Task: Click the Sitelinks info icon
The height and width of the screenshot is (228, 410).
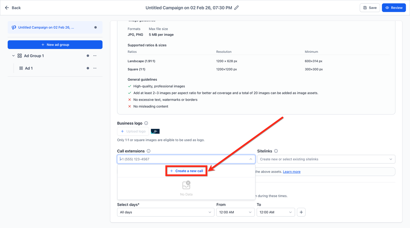Action: click(276, 151)
